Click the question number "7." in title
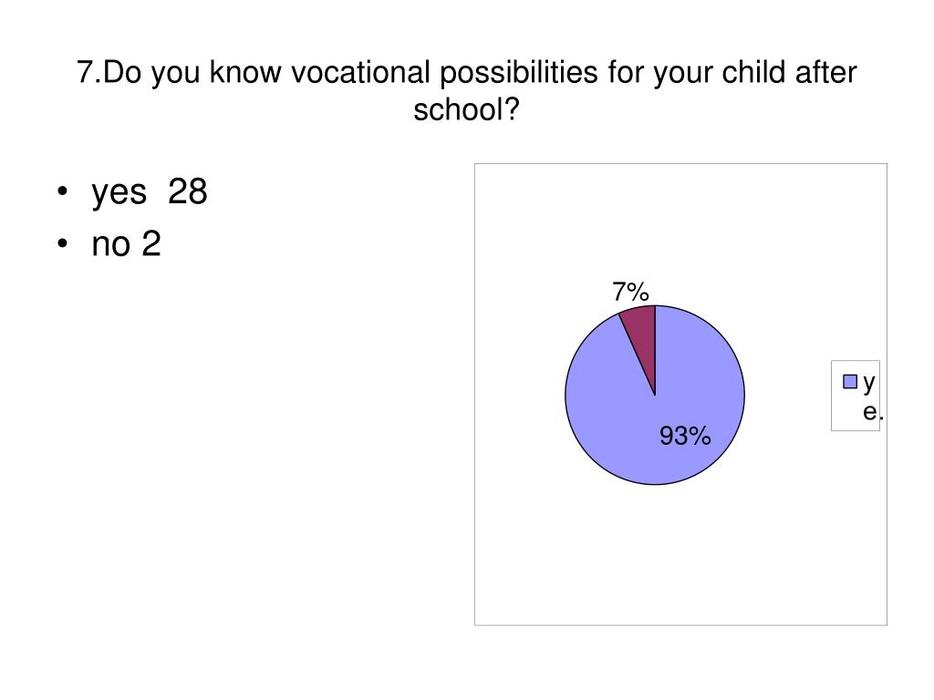Screen dimensions: 934x700 point(88,72)
